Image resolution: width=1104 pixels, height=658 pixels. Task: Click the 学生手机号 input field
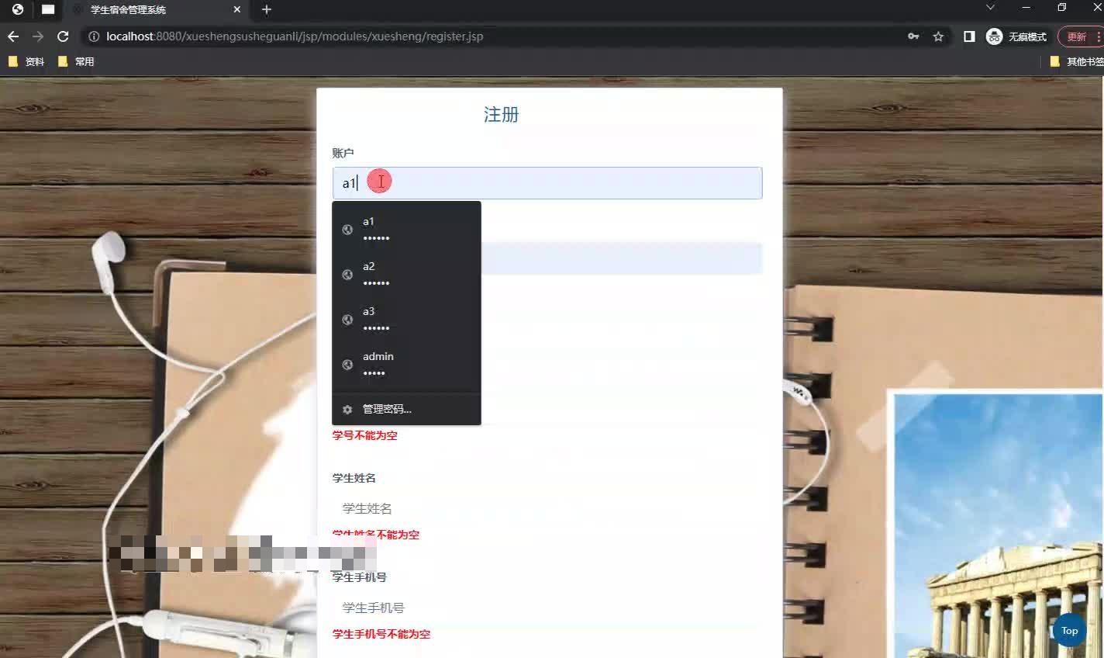(547, 608)
